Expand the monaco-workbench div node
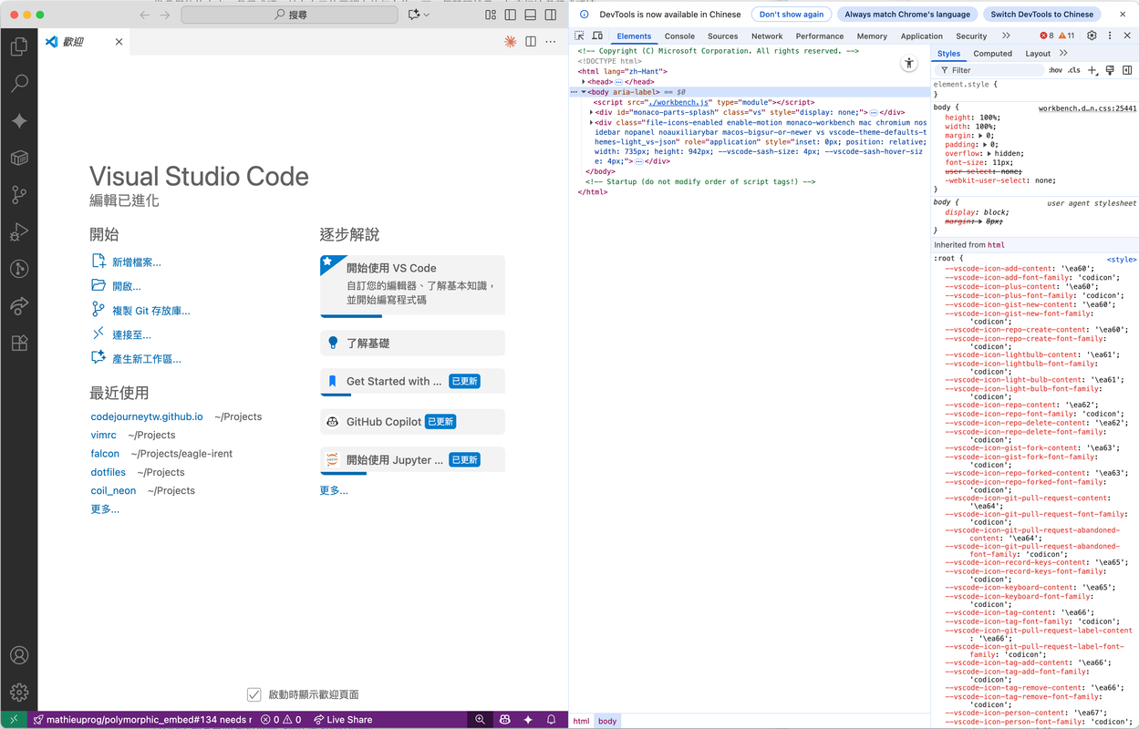This screenshot has height=729, width=1139. [591, 122]
